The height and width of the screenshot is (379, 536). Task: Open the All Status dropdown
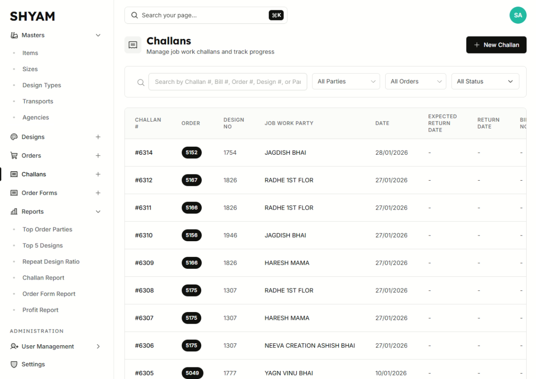click(485, 82)
